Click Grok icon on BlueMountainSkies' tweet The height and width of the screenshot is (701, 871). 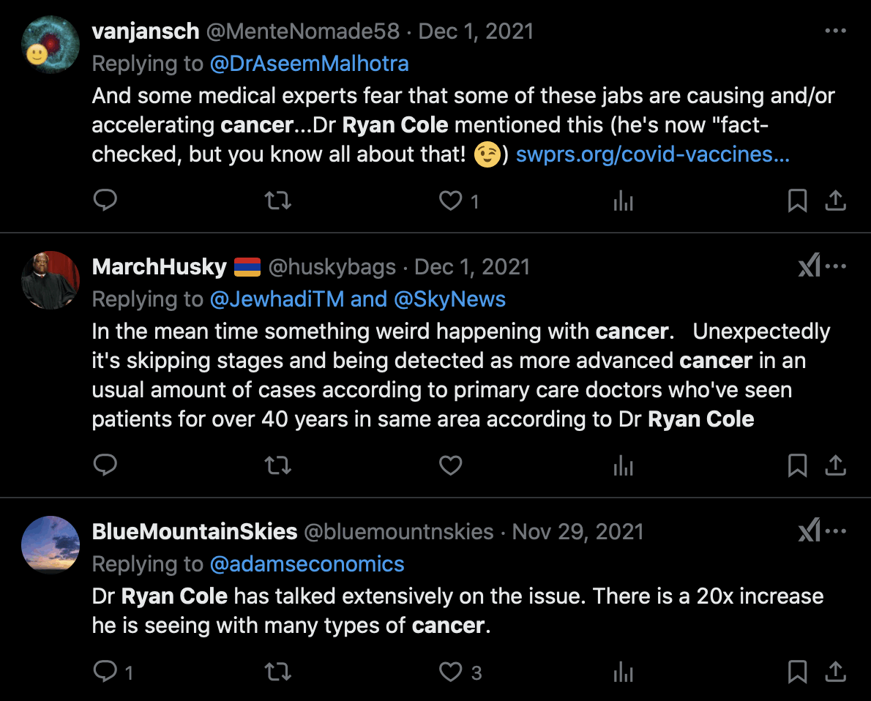click(809, 532)
